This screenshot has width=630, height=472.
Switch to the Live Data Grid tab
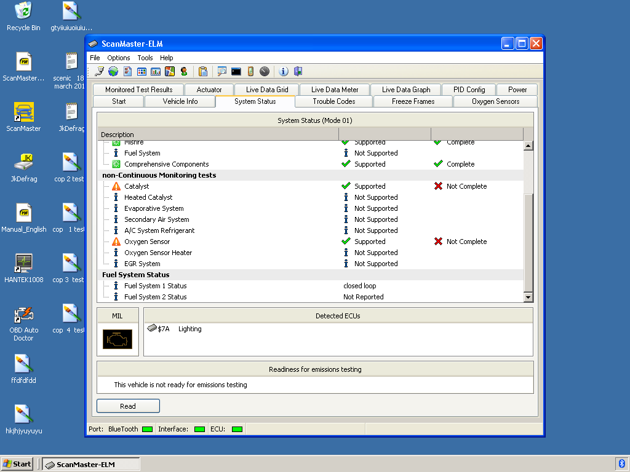pos(267,90)
